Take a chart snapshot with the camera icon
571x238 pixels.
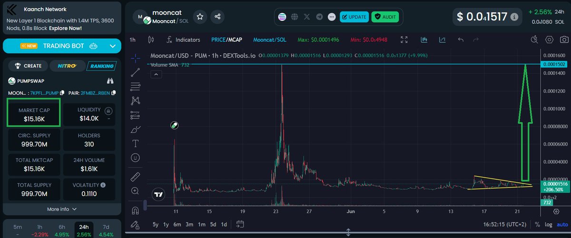click(564, 40)
